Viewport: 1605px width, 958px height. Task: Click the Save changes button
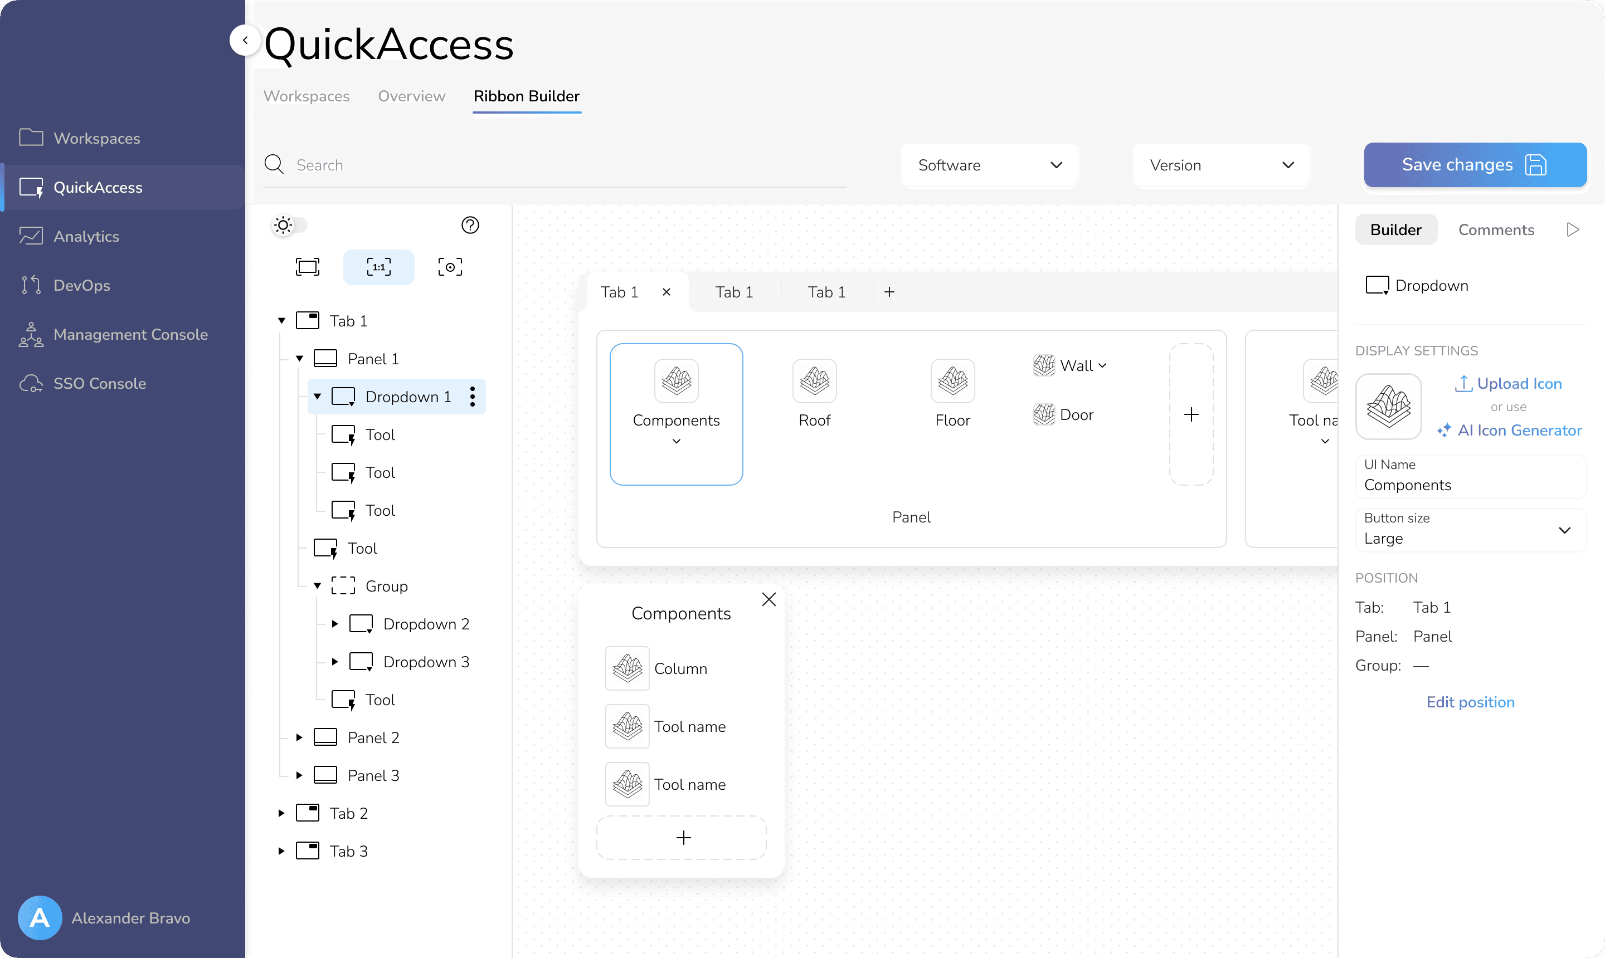(1475, 165)
